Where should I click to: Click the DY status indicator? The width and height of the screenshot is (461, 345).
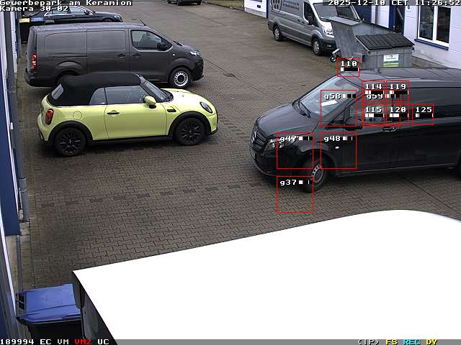(431, 341)
